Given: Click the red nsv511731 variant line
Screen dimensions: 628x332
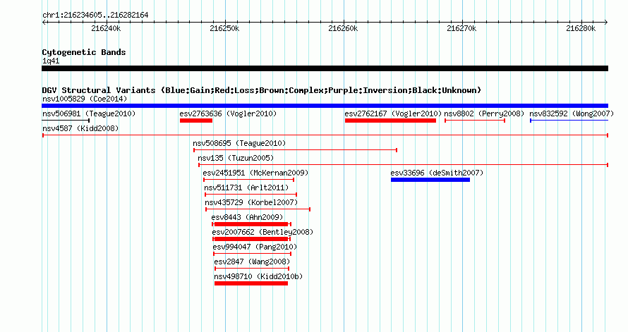Looking at the screenshot, I should pyautogui.click(x=250, y=195).
